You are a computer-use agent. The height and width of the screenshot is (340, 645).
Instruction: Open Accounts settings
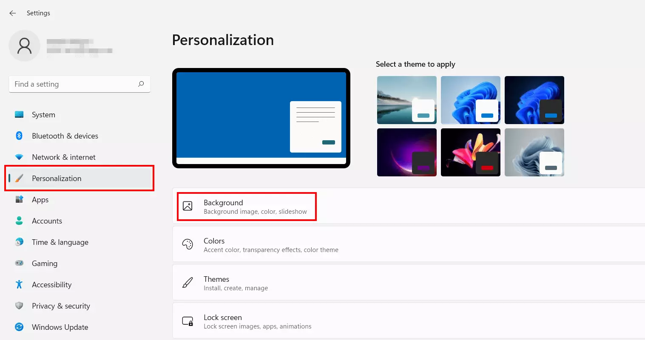[x=80, y=221]
